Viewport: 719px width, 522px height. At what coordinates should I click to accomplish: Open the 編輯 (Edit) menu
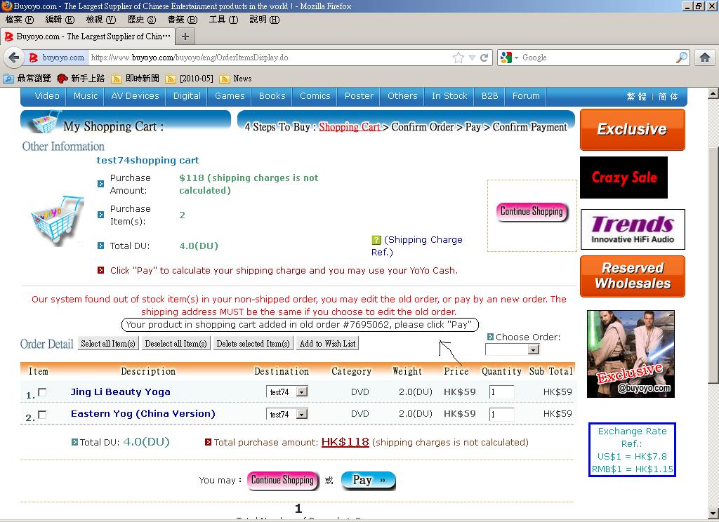coord(60,20)
